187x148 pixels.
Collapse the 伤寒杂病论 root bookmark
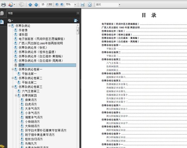point(10,26)
